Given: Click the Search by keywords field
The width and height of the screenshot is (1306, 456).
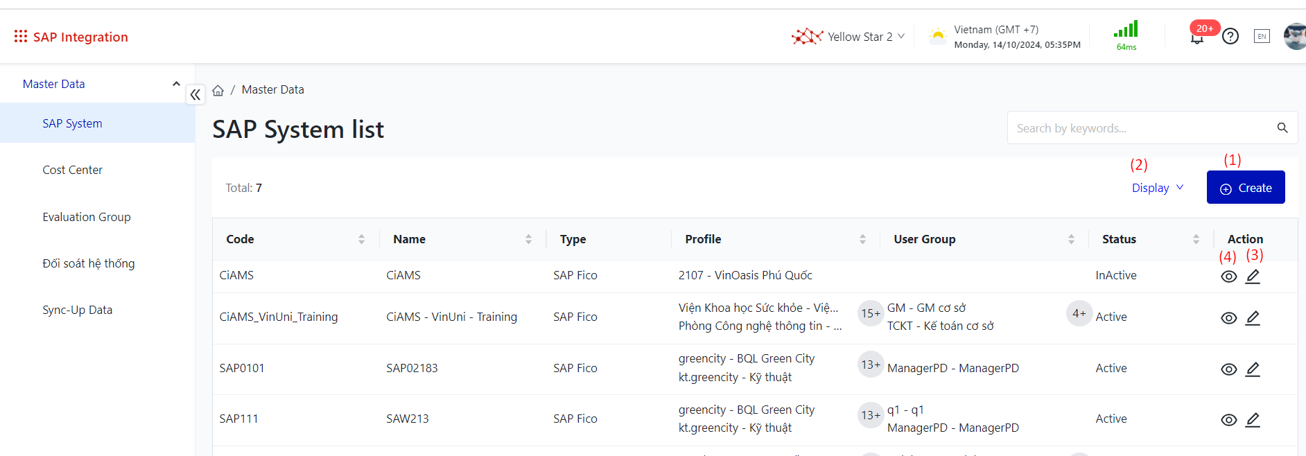Looking at the screenshot, I should tap(1140, 128).
